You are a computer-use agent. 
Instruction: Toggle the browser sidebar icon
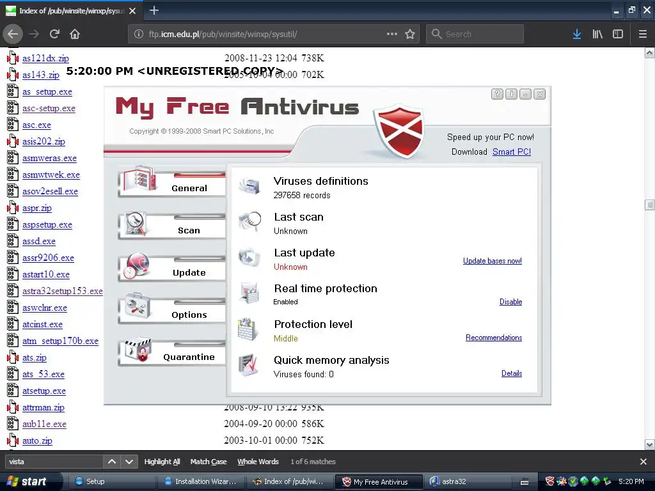tap(618, 35)
